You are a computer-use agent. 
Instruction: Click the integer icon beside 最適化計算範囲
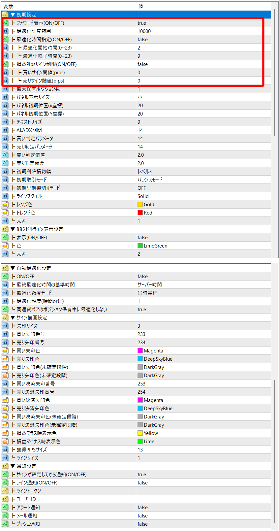click(x=5, y=31)
